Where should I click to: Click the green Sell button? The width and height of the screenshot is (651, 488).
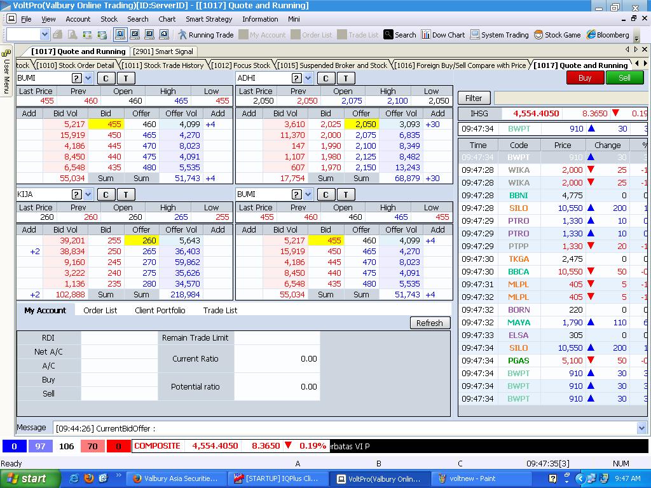point(624,78)
